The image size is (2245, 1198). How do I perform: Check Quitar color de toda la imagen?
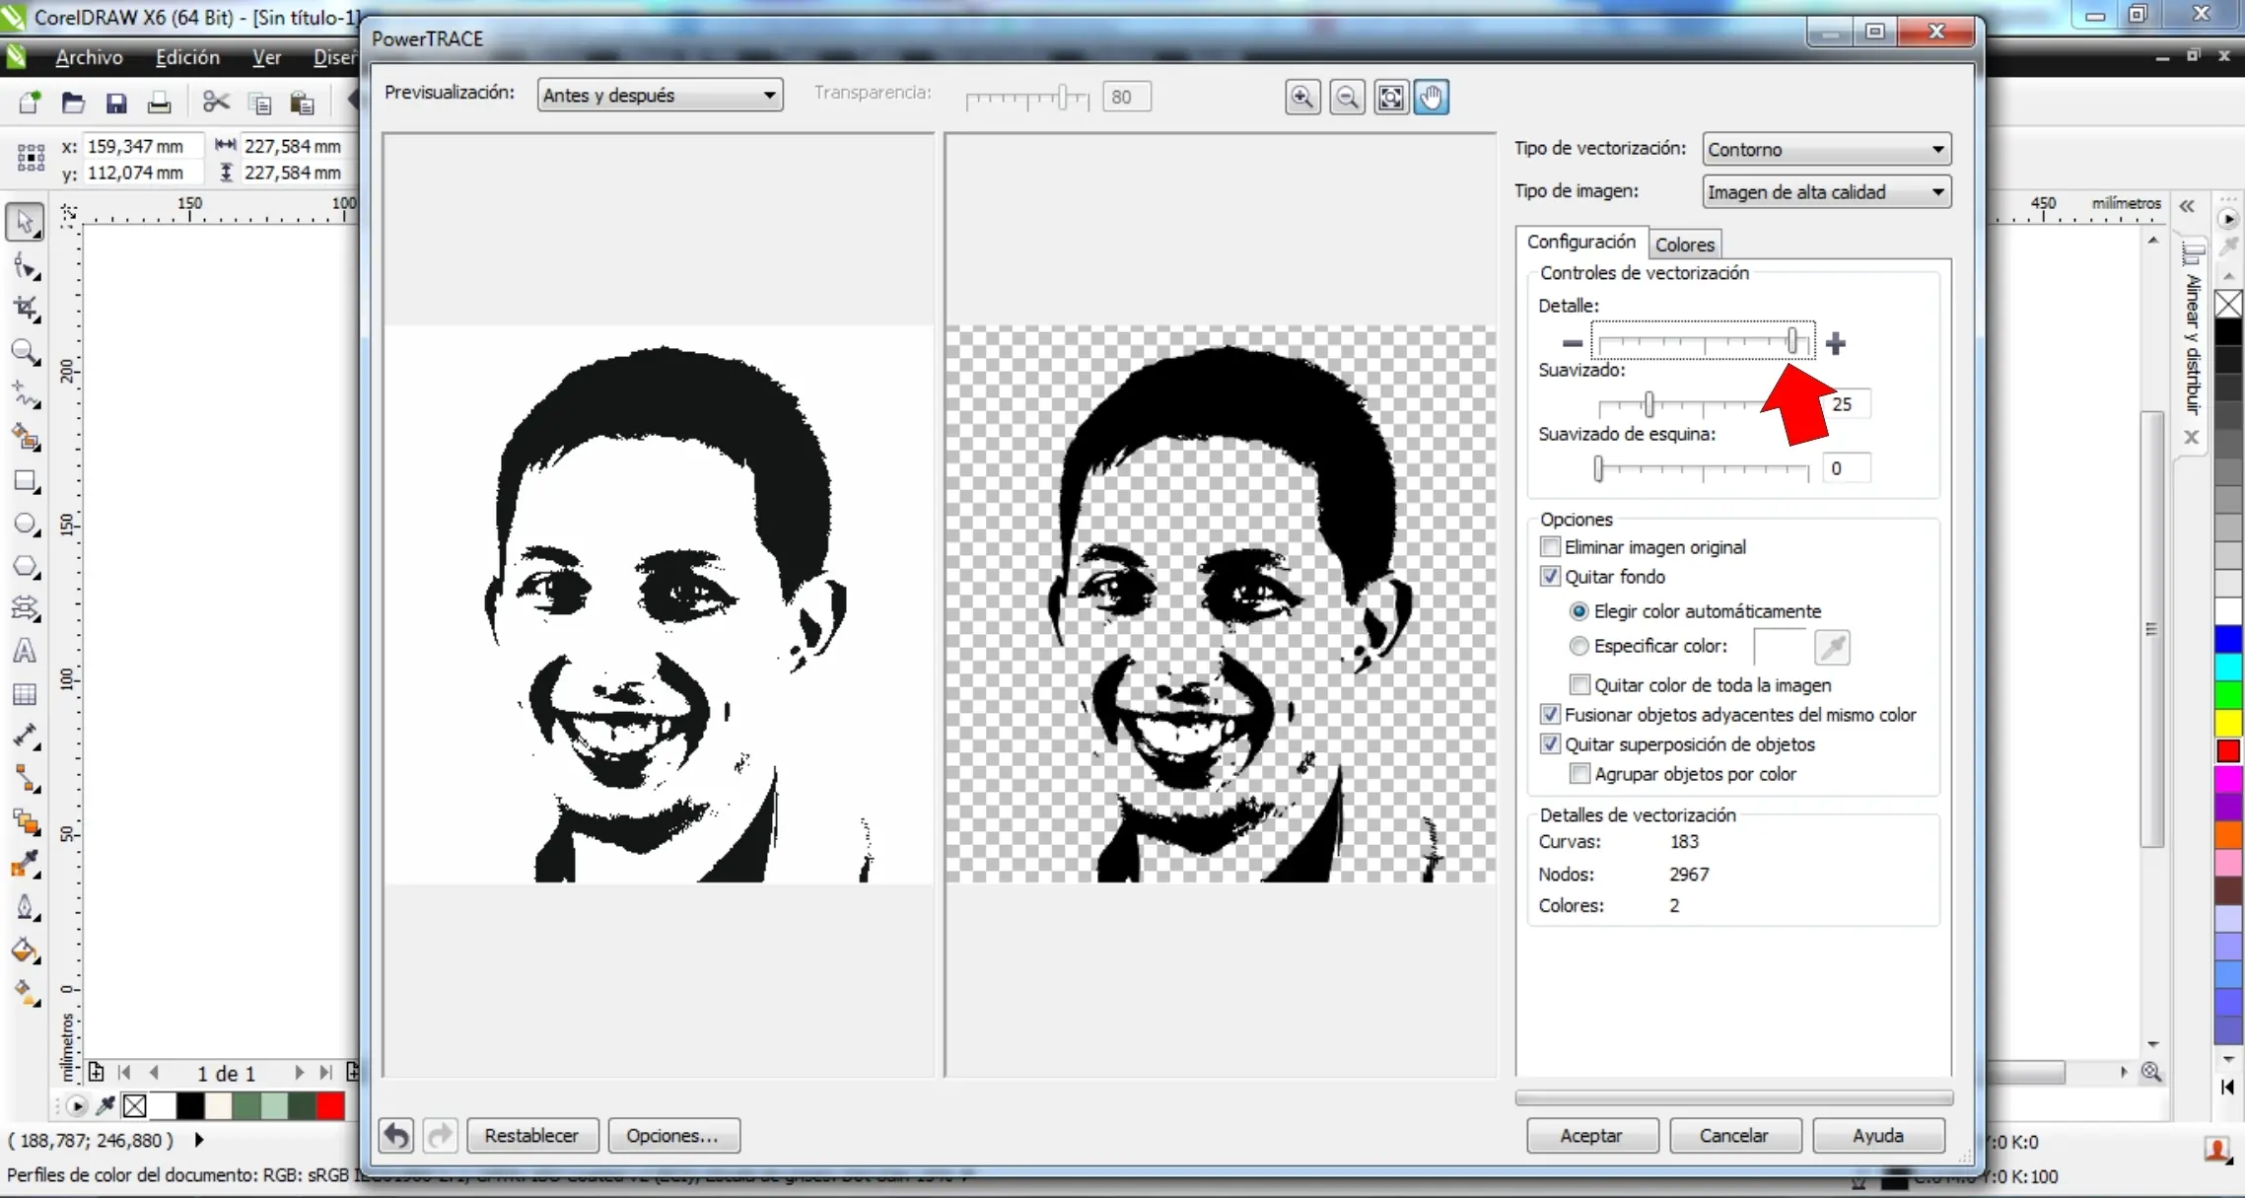pos(1579,684)
